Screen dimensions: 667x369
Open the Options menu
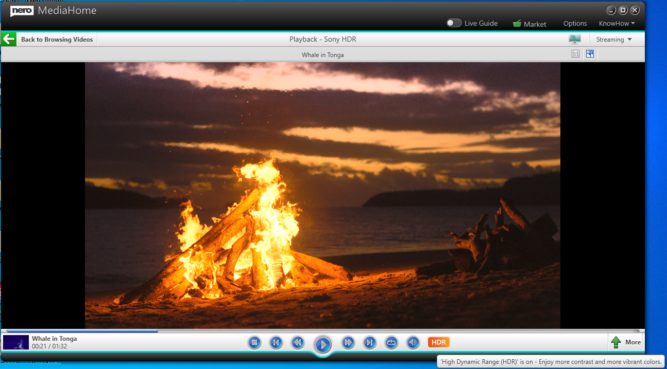coord(575,24)
